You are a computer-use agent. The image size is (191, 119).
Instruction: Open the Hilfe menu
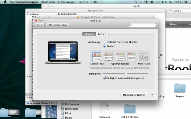click(94, 2)
